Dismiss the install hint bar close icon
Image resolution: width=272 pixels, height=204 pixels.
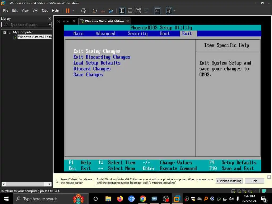[269, 177]
